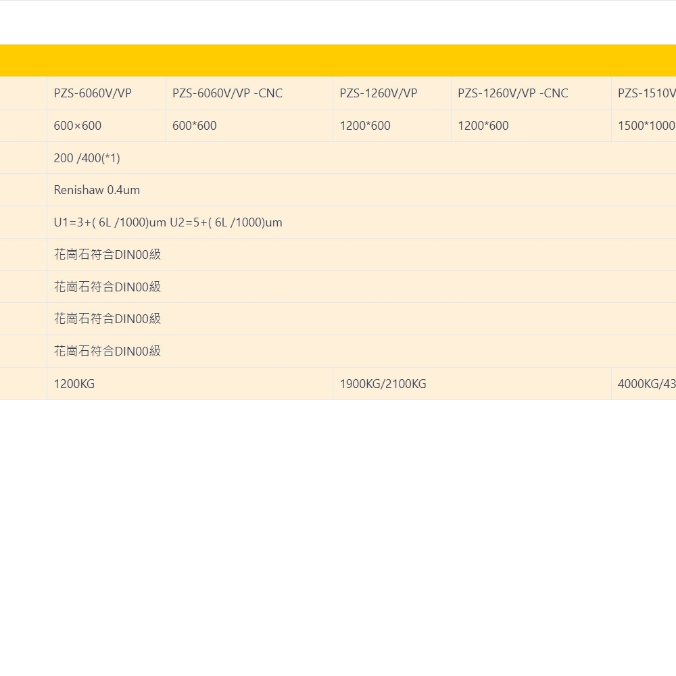Select 1200*600 cell beneath PZS-1260V/VP
The image size is (676, 676).
(x=365, y=126)
